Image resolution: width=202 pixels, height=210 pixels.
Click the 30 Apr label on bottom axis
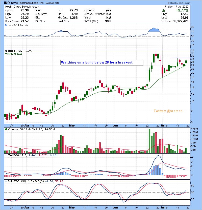[25, 207]
